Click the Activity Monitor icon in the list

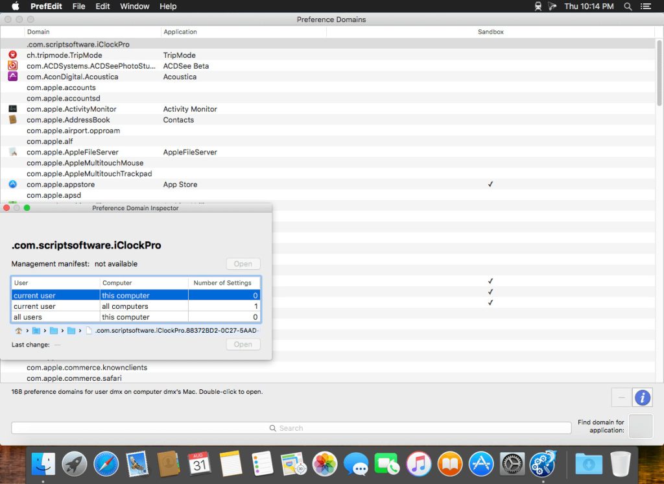[x=14, y=109]
